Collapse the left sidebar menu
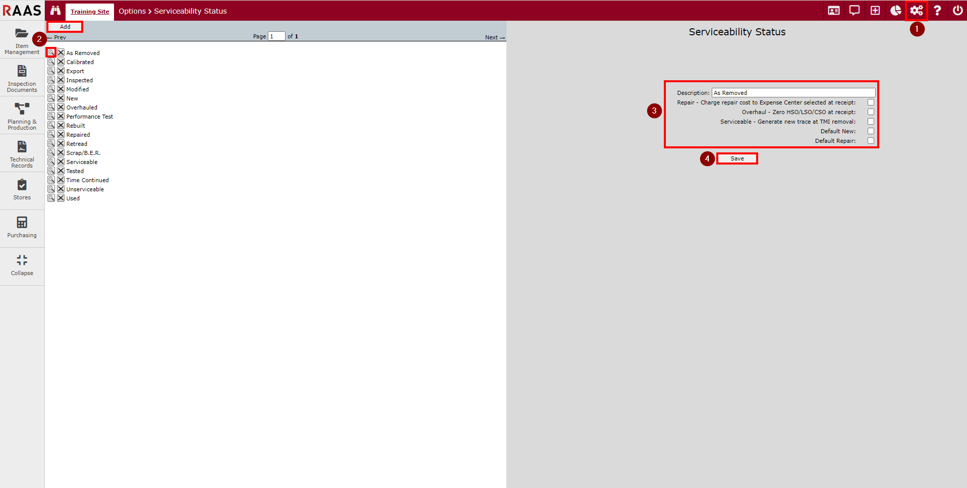This screenshot has width=967, height=488. coord(22,265)
